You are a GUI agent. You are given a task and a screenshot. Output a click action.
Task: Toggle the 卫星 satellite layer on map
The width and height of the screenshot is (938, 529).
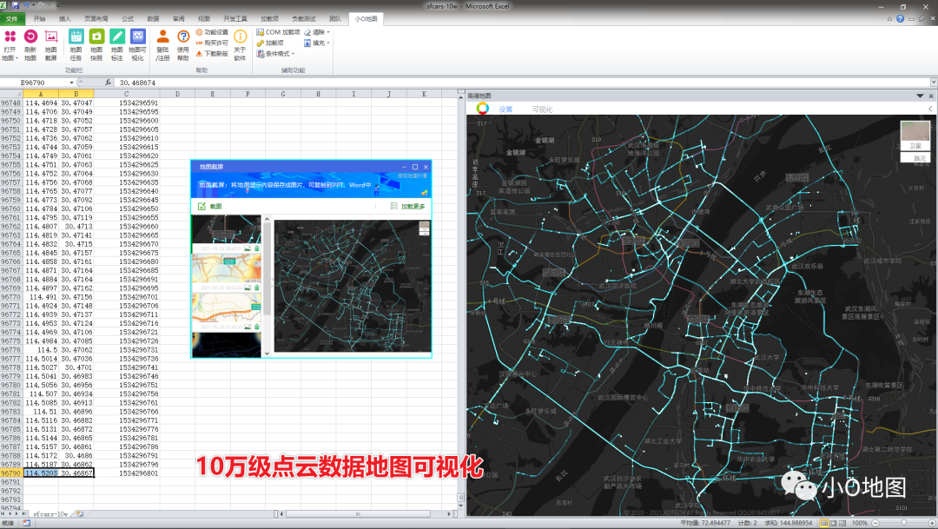click(x=915, y=136)
